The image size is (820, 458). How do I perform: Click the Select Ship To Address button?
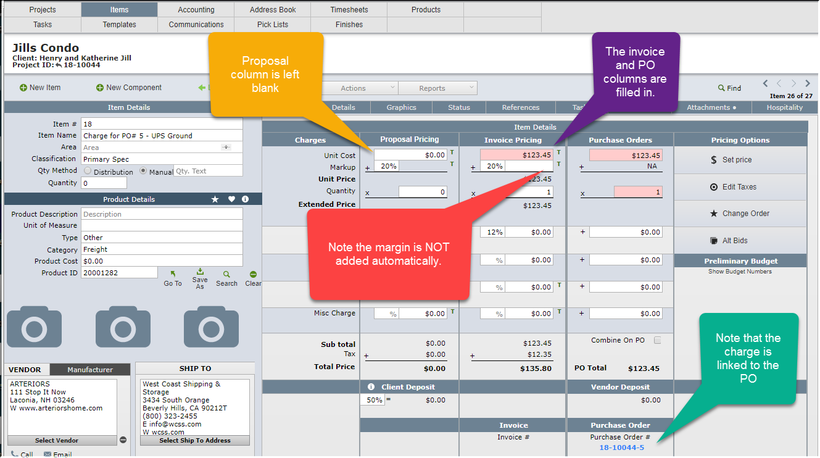tap(195, 441)
